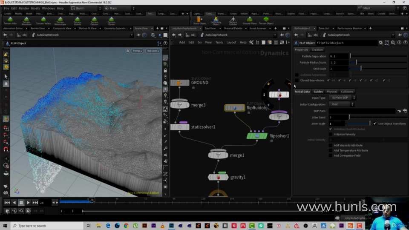Image resolution: width=409 pixels, height=230 pixels.
Task: Add a Ground Plane from shelf
Action: 250,20
